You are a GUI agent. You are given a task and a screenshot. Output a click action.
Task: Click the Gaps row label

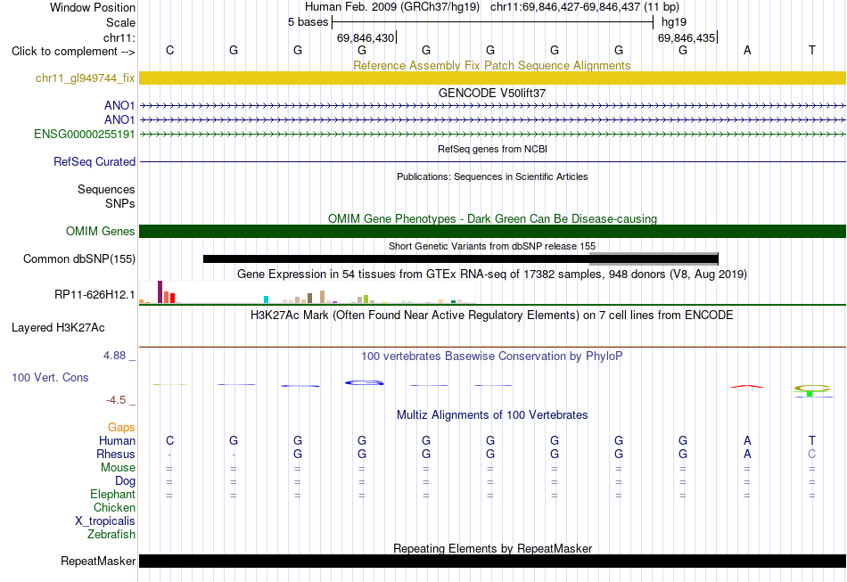tap(121, 428)
